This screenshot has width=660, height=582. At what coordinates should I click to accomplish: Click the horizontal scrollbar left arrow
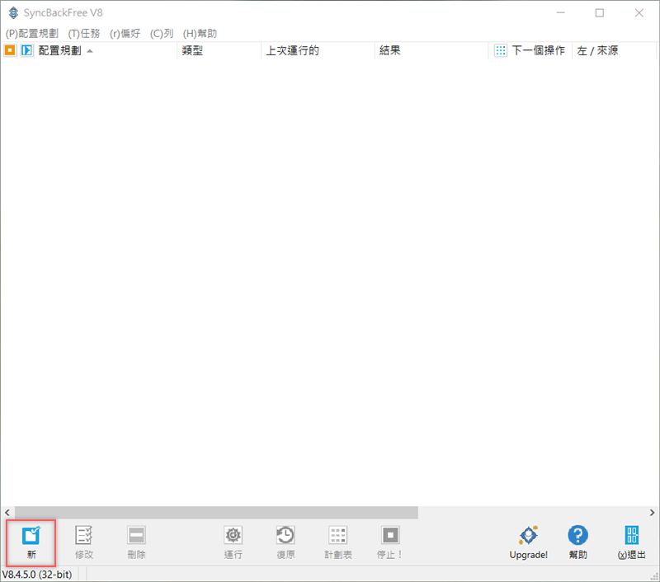pos(7,512)
